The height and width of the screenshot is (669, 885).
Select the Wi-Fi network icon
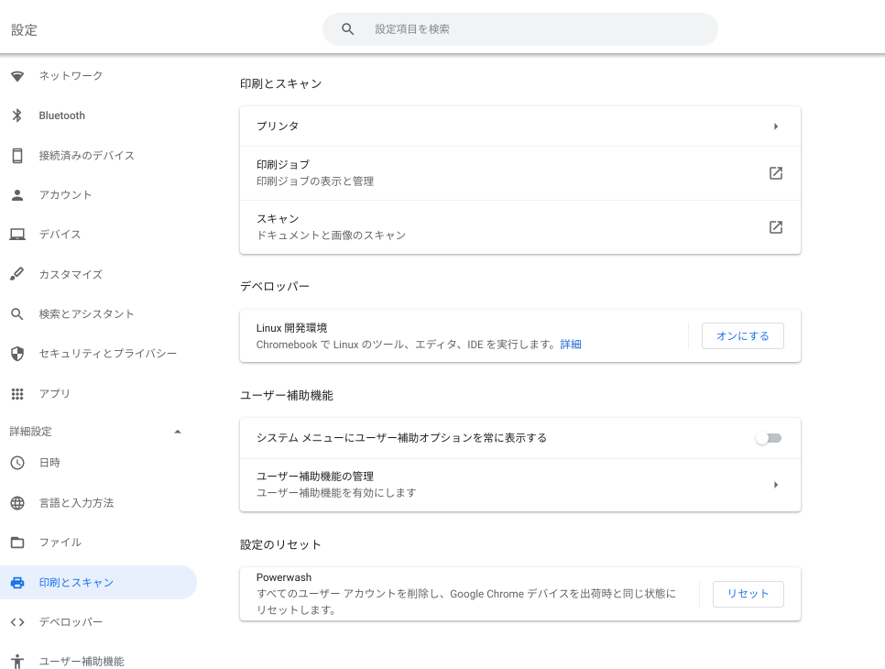pyautogui.click(x=17, y=76)
